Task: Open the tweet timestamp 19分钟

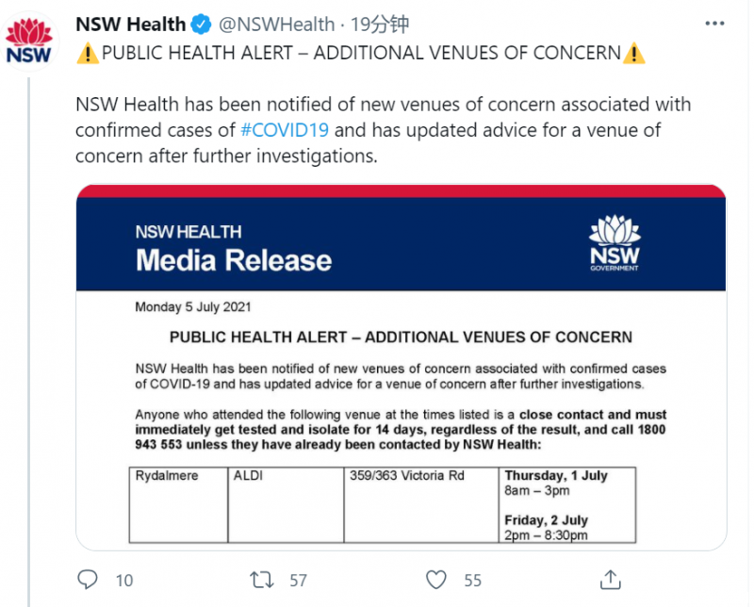Action: [380, 25]
